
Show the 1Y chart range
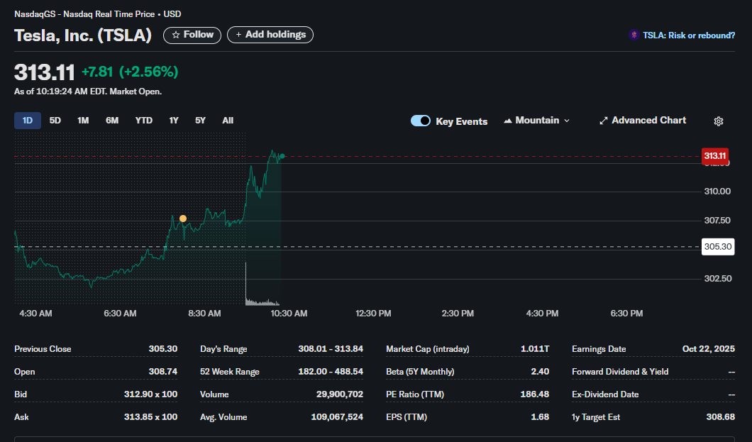174,121
